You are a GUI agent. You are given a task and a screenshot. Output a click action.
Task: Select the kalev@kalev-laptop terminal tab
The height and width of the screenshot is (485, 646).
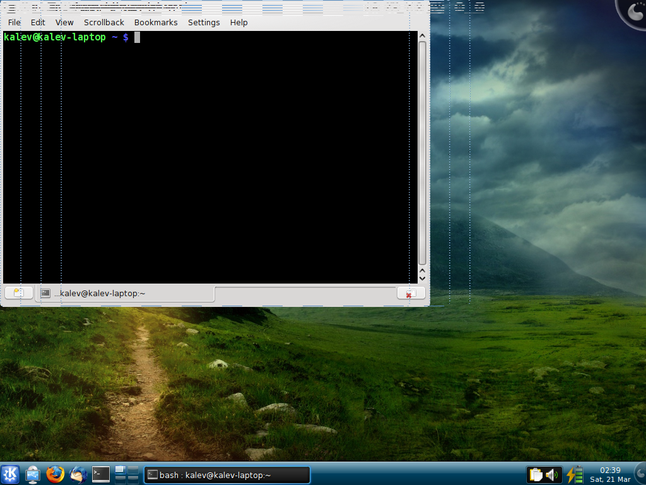(101, 293)
